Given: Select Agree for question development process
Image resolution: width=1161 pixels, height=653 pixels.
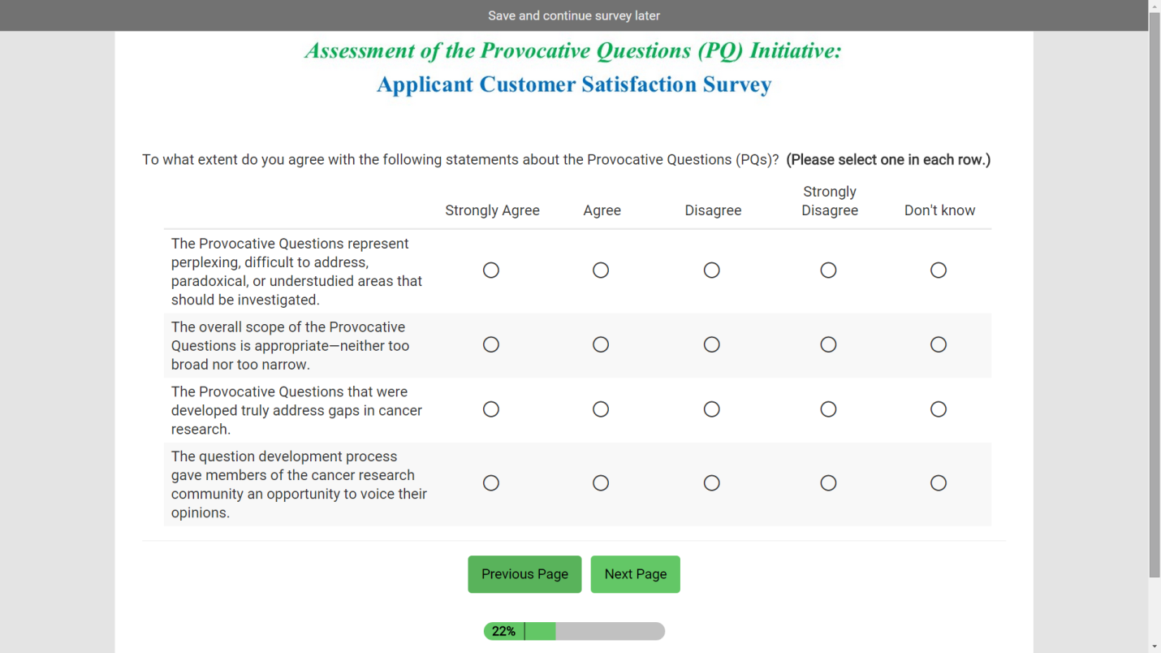Looking at the screenshot, I should click(x=601, y=483).
